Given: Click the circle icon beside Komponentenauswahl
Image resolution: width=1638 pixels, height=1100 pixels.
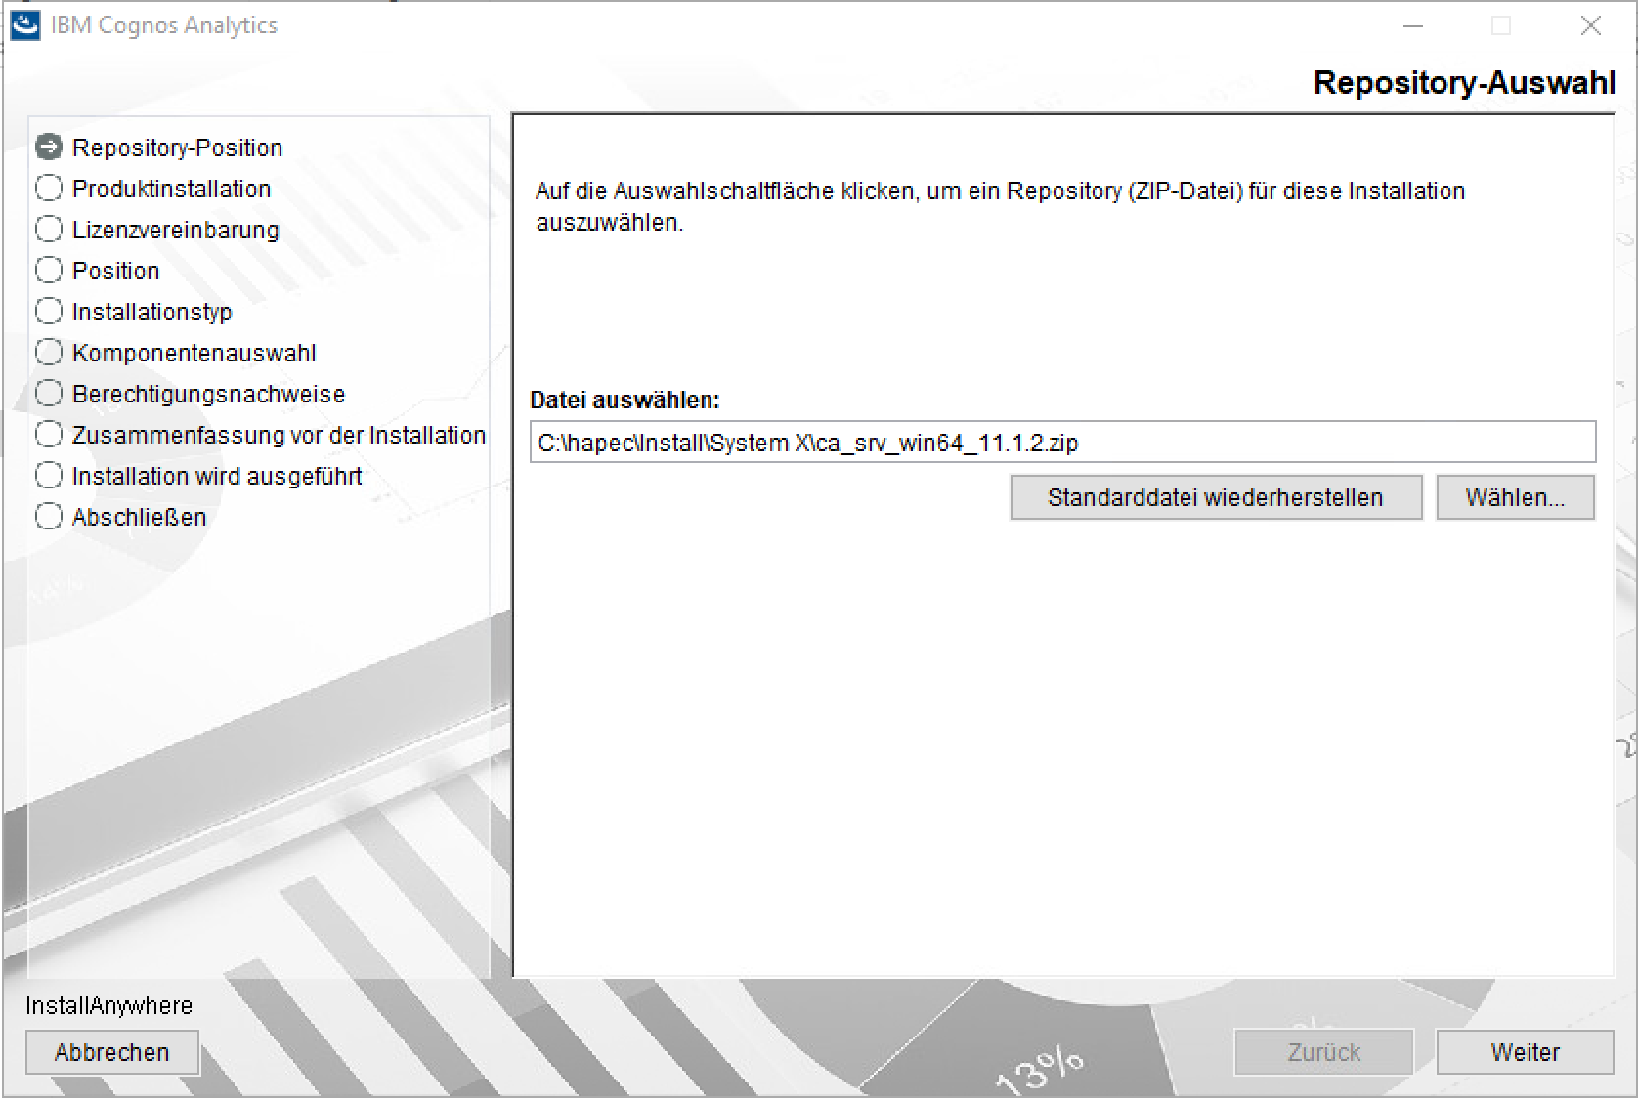Looking at the screenshot, I should click(48, 352).
